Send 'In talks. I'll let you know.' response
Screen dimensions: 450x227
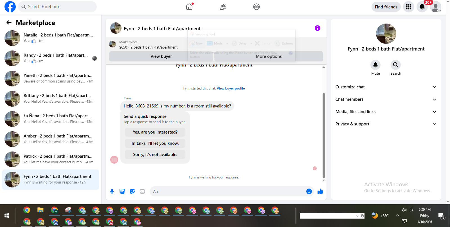coord(155,143)
